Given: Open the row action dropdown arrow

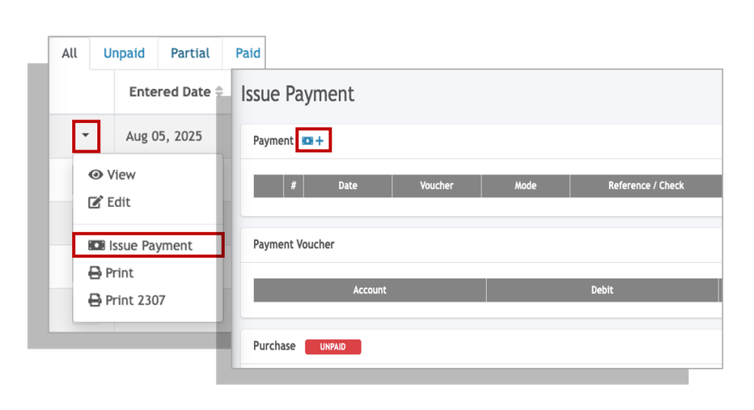Looking at the screenshot, I should tap(85, 136).
